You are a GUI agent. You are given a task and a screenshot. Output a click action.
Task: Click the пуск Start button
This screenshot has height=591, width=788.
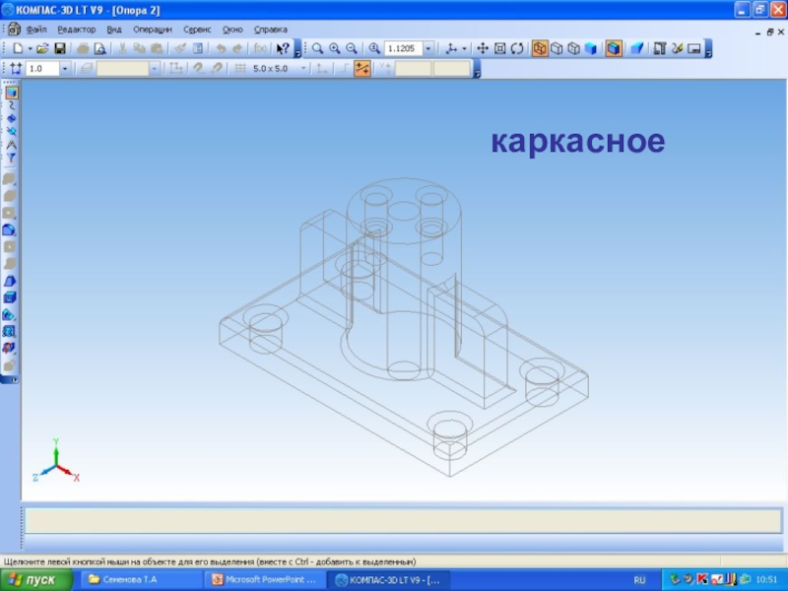pyautogui.click(x=34, y=580)
